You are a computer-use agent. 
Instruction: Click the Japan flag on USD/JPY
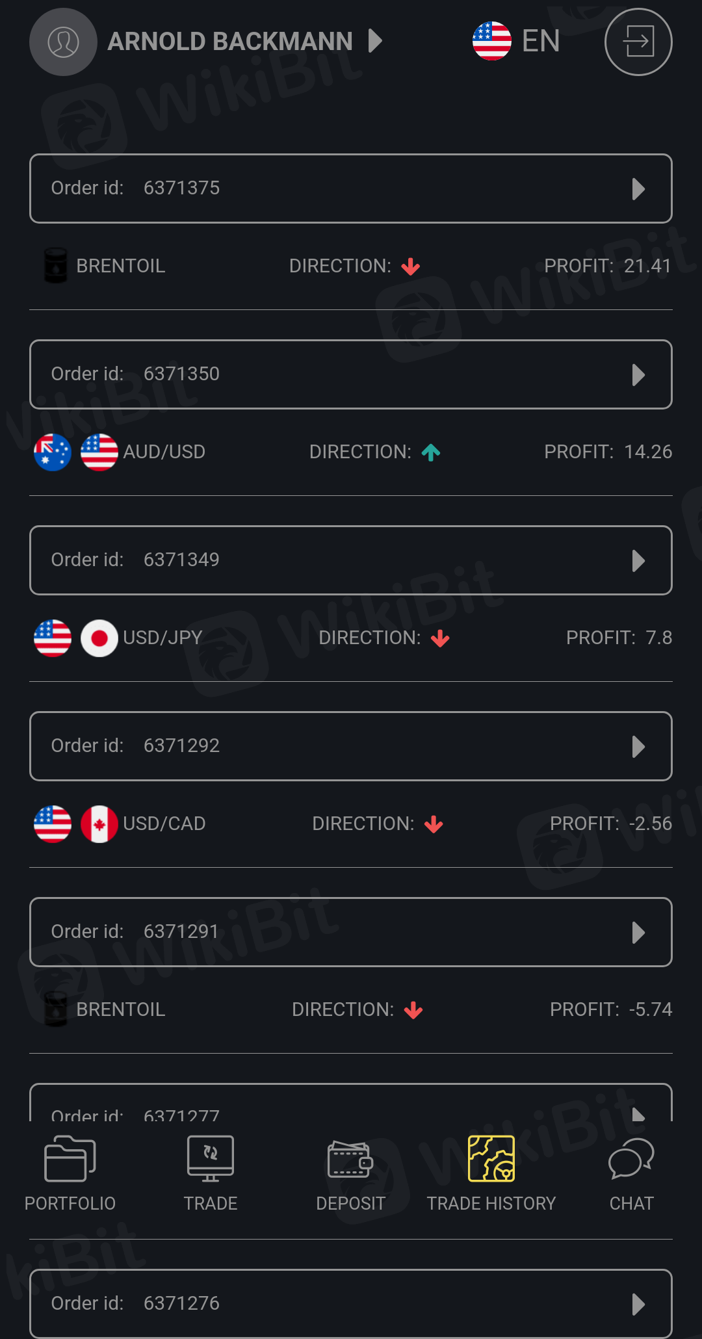99,638
